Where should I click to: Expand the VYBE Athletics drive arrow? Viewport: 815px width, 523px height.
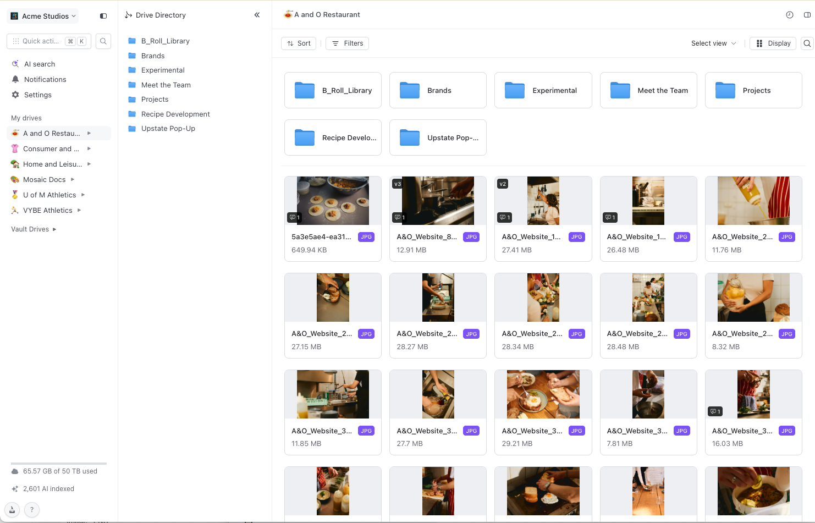click(x=79, y=211)
